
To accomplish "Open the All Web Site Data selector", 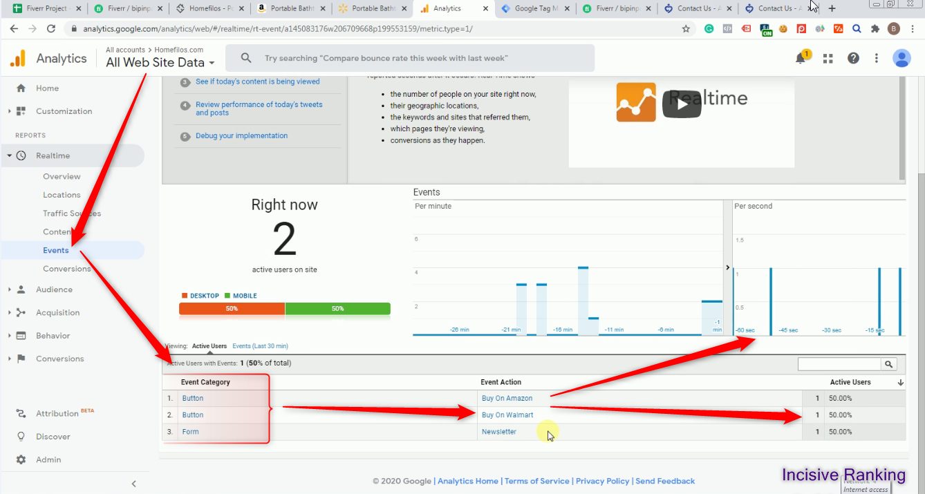I will [x=160, y=62].
